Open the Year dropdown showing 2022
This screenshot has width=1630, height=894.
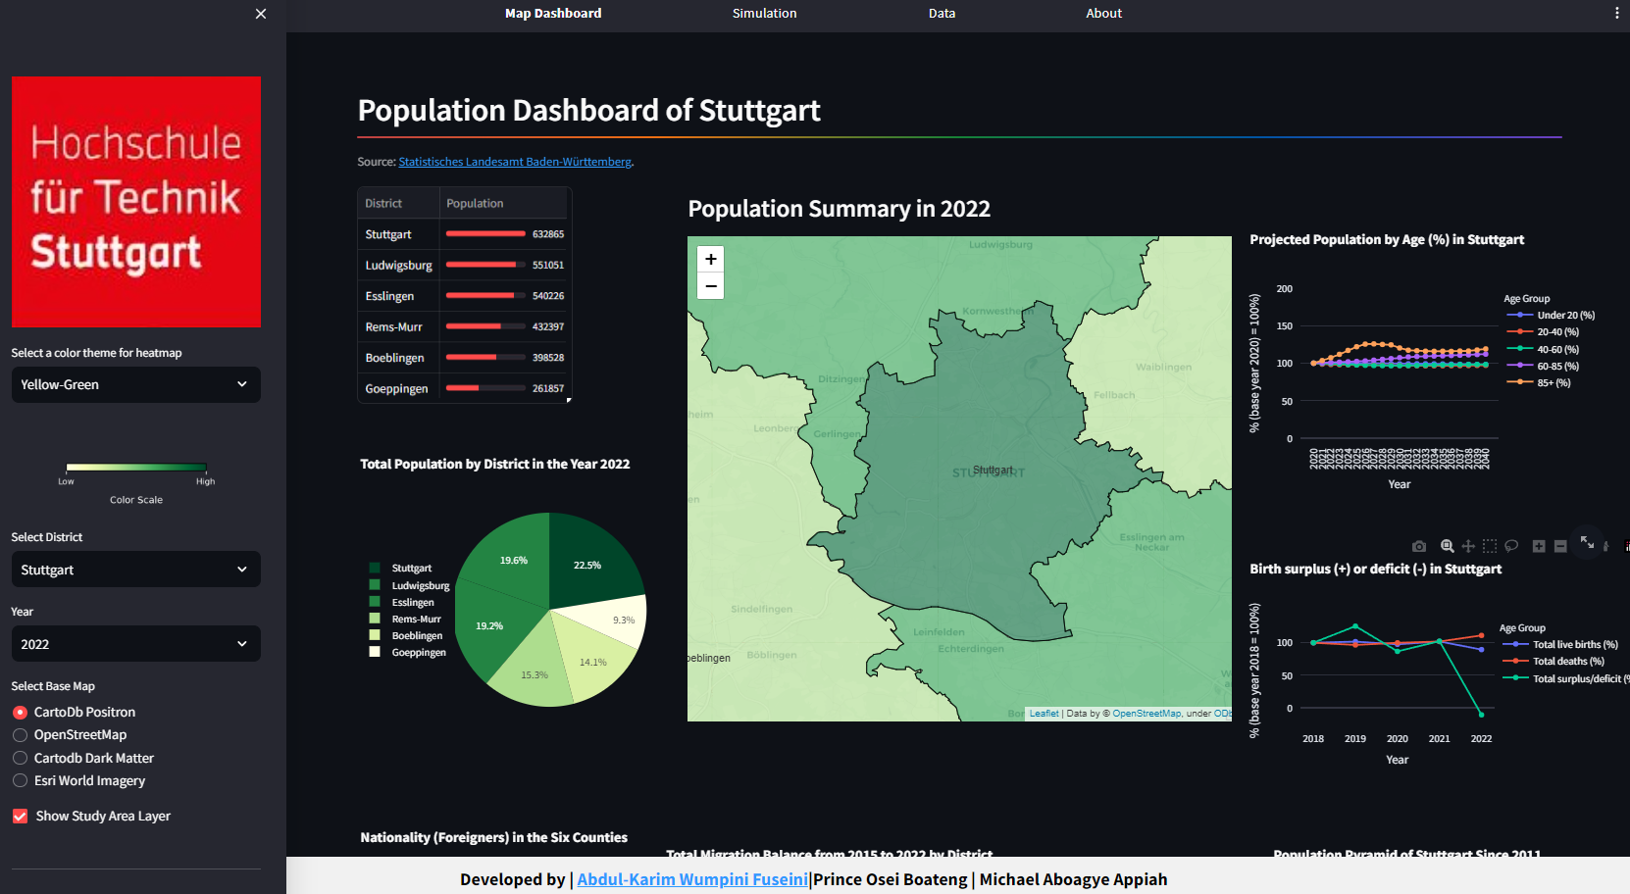point(136,644)
